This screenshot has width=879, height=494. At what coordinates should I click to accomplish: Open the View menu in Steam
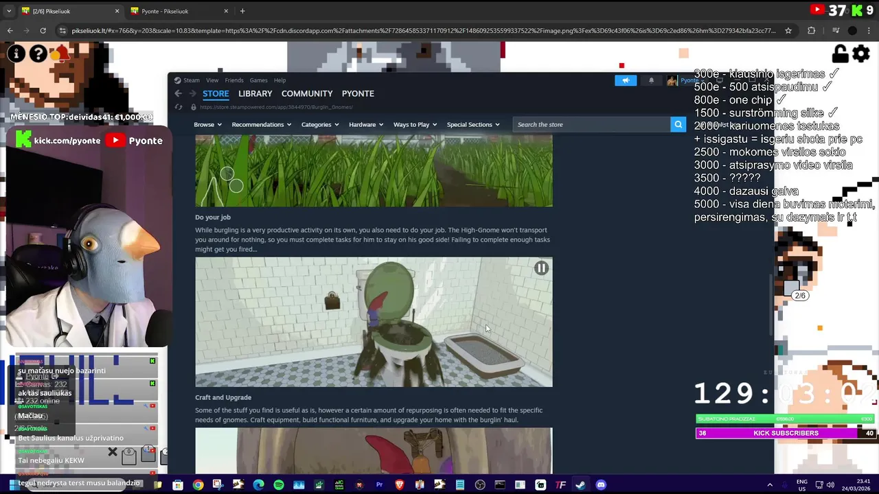pos(212,80)
